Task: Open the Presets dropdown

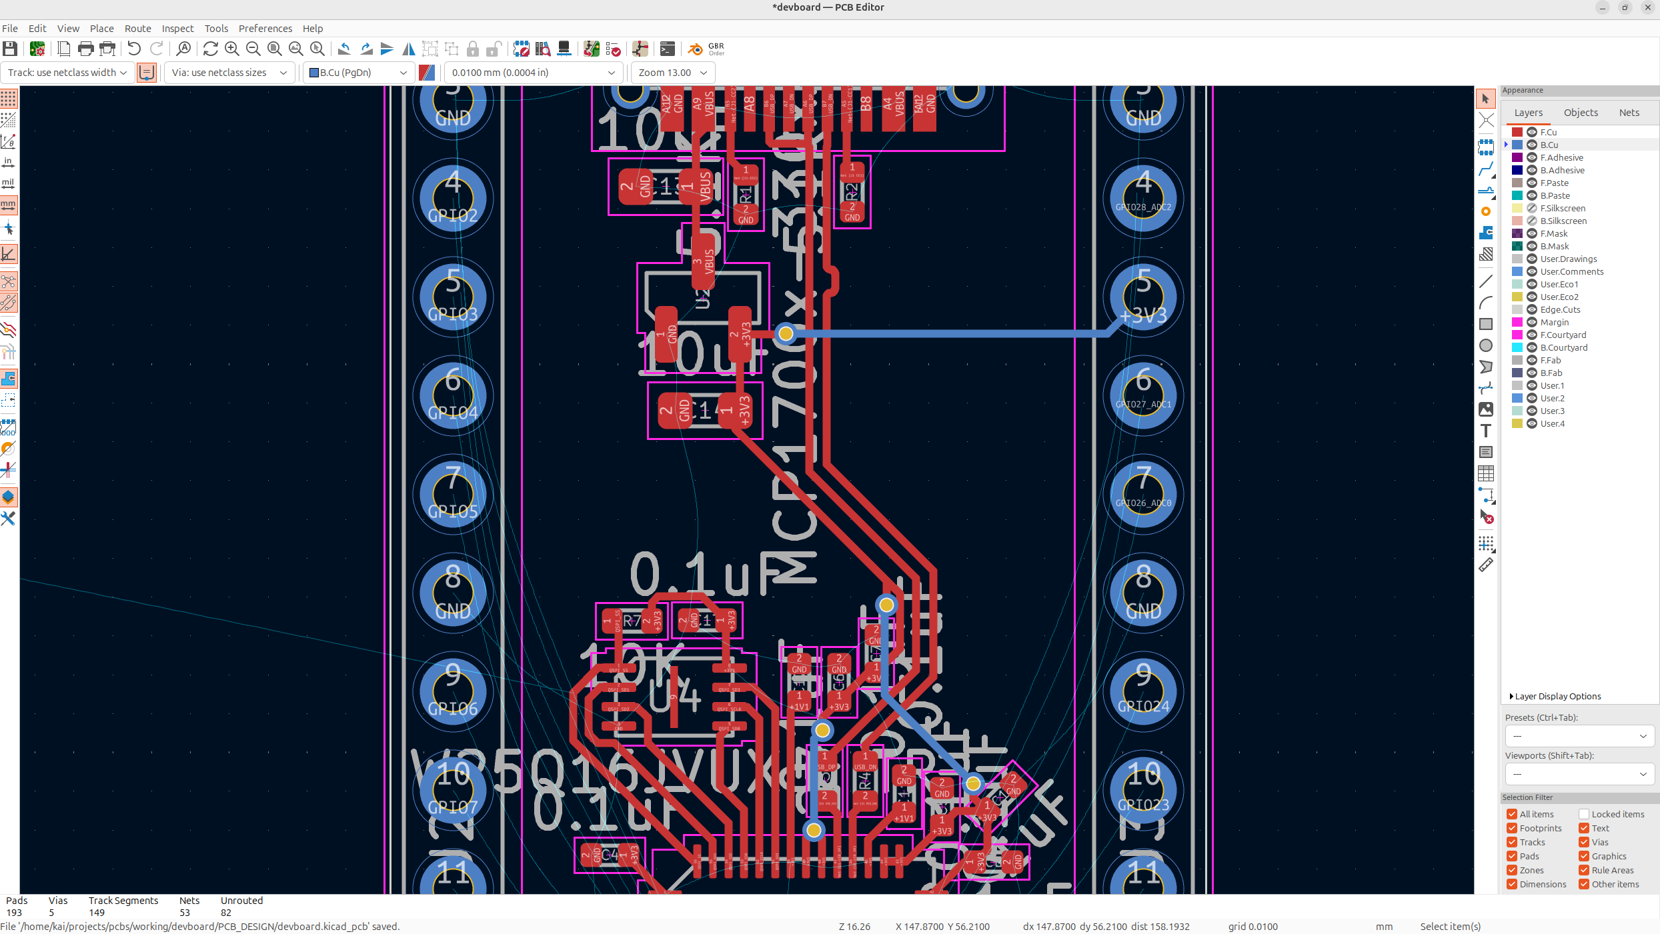Action: (1579, 736)
